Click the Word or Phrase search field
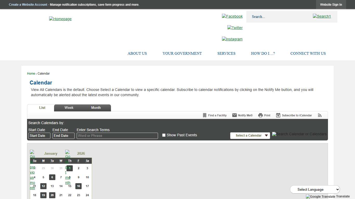This screenshot has height=199, width=355. tap(117, 136)
